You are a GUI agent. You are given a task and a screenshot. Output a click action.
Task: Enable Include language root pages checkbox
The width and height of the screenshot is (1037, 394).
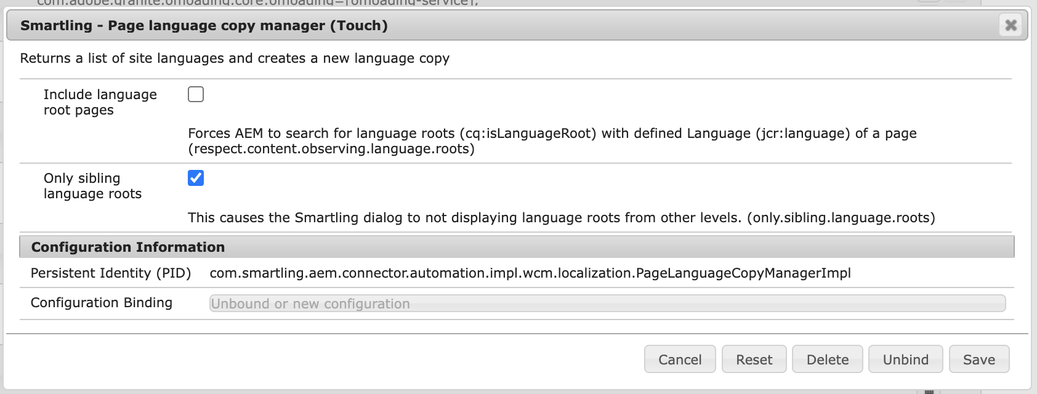(x=196, y=94)
